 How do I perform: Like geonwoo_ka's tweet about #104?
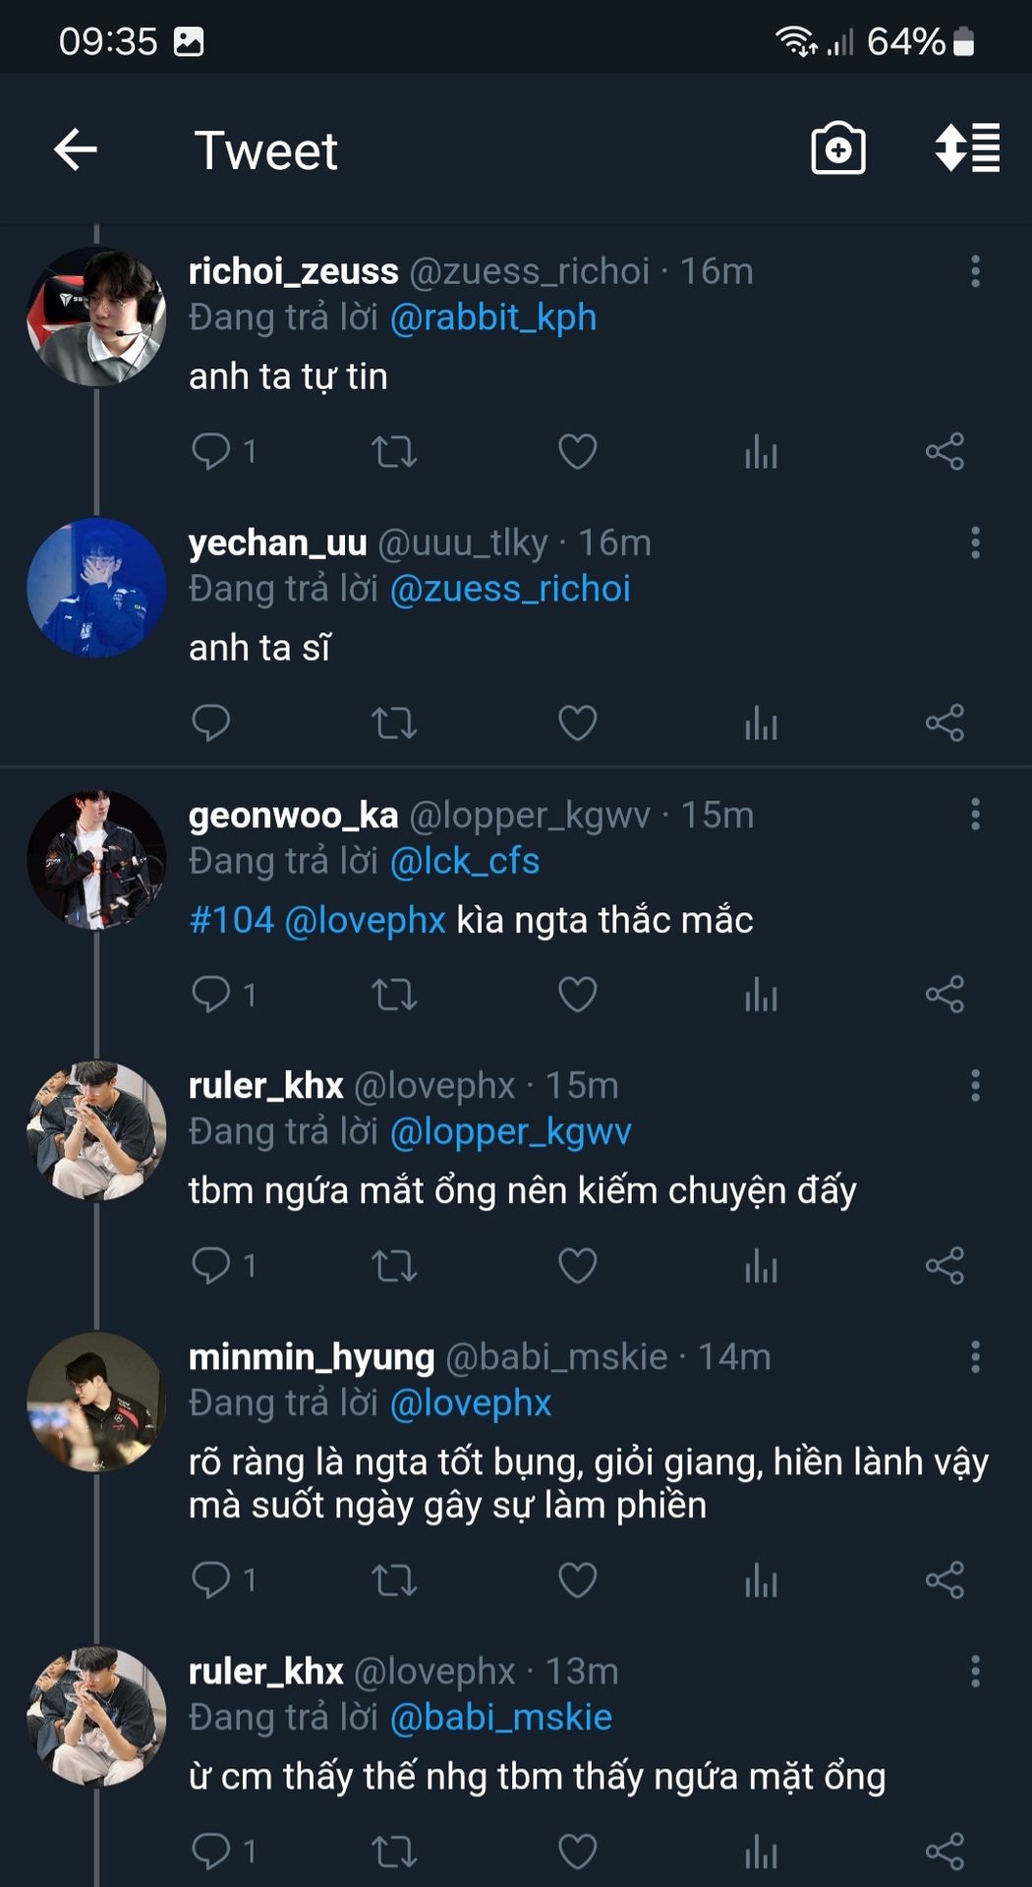pos(577,995)
